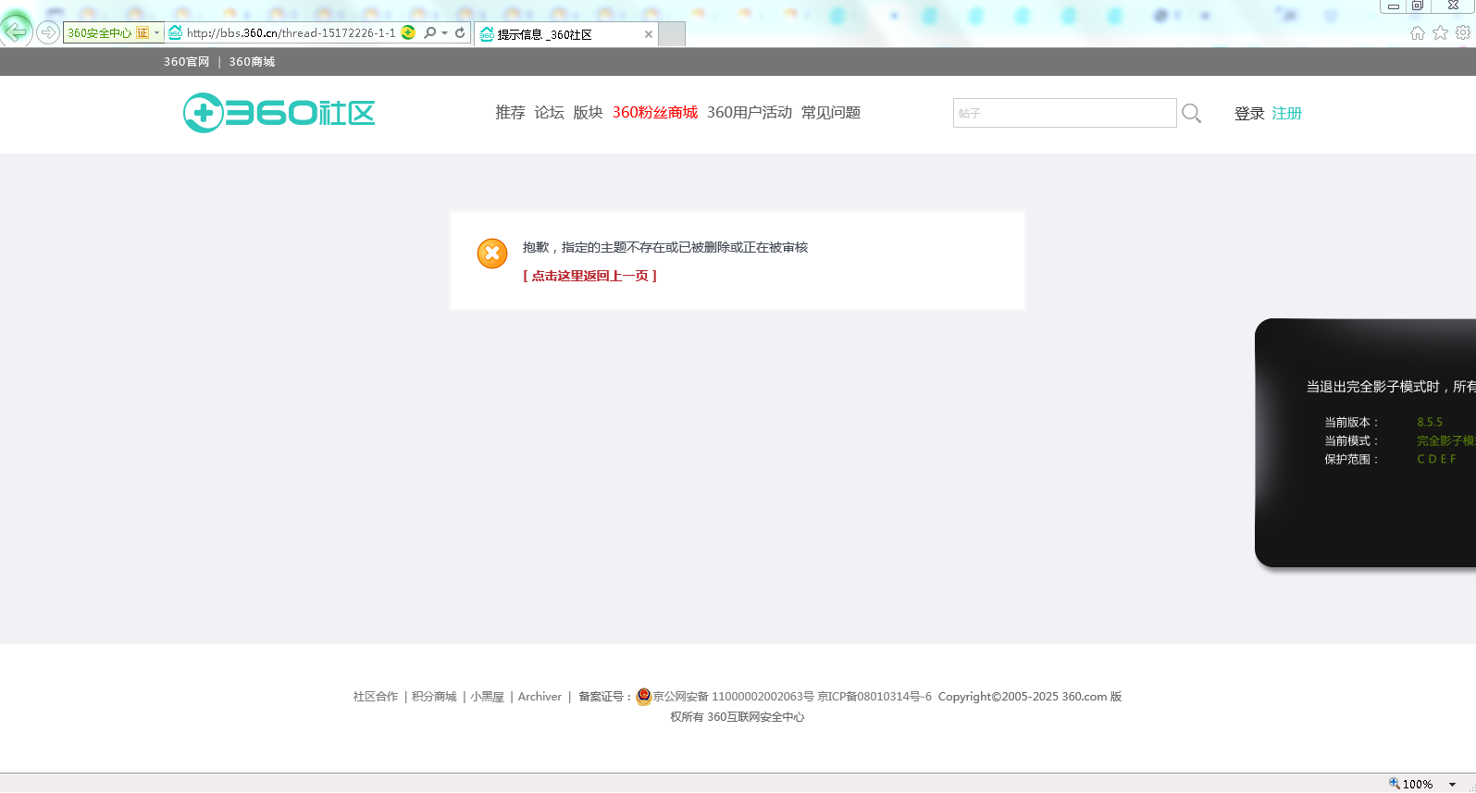Viewport: 1476px width, 793px height.
Task: Click the 帖子 search input field
Action: 1064,113
